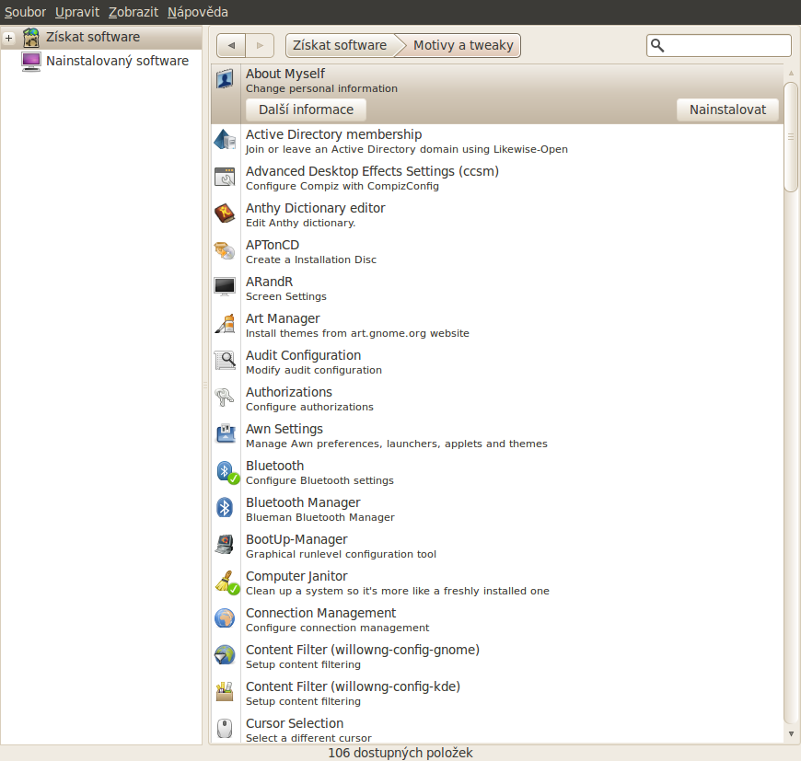Viewport: 801px width, 761px height.
Task: Select the "Computer Janitor" entry
Action: tap(497, 582)
